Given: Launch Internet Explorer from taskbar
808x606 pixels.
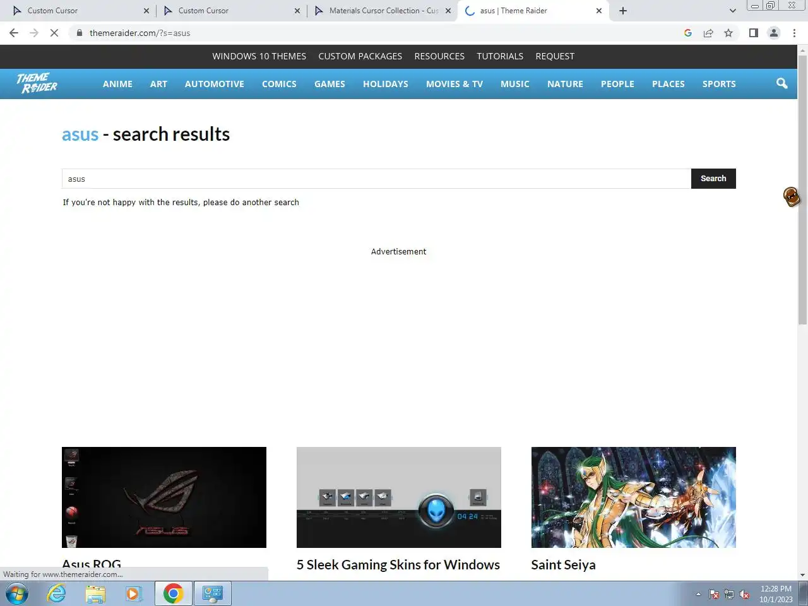Looking at the screenshot, I should 57,594.
